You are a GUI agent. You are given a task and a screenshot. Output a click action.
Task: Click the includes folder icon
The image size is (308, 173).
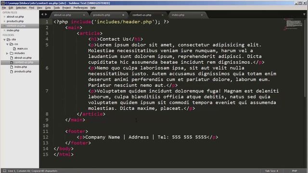[x=12, y=53]
